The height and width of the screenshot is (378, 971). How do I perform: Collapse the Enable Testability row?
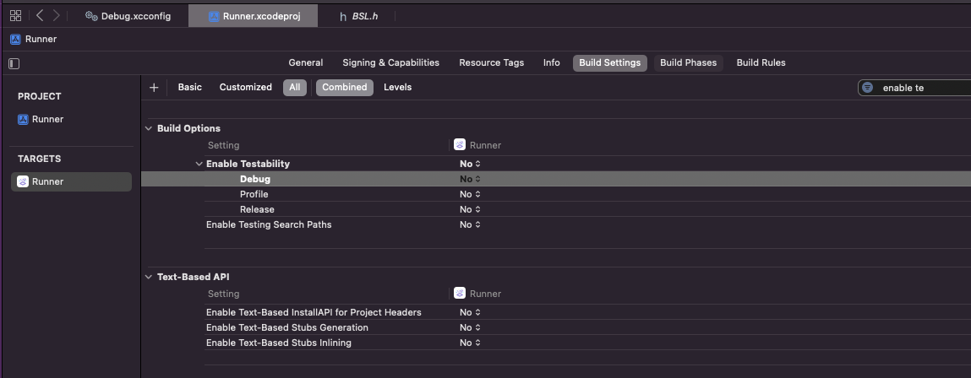click(199, 164)
